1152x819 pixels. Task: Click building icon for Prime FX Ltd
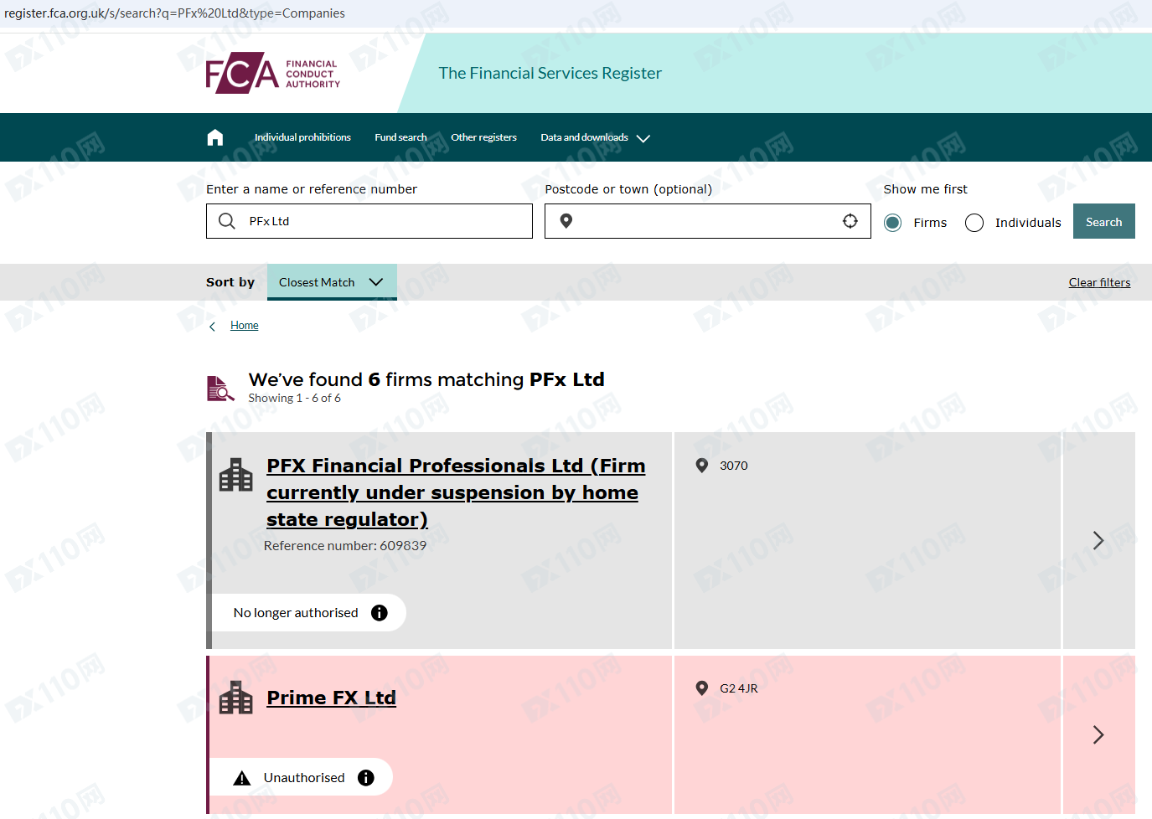235,698
